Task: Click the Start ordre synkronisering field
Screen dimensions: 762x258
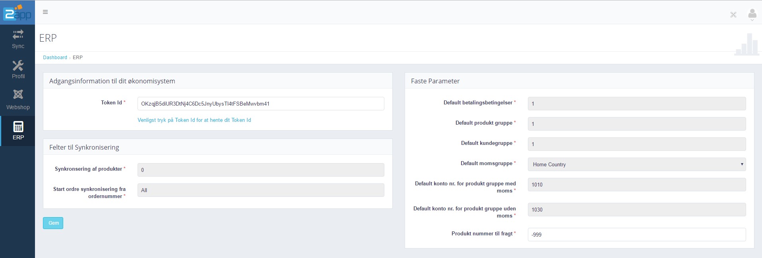Action: 260,190
